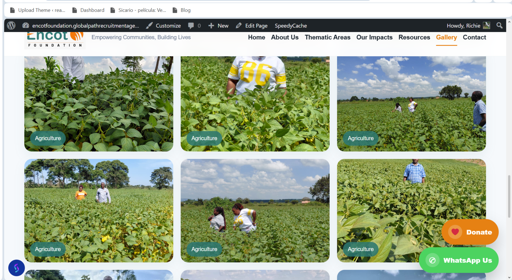Screen dimensions: 512x280
Task: Open SpeedyCache admin menu
Action: pyautogui.click(x=291, y=25)
